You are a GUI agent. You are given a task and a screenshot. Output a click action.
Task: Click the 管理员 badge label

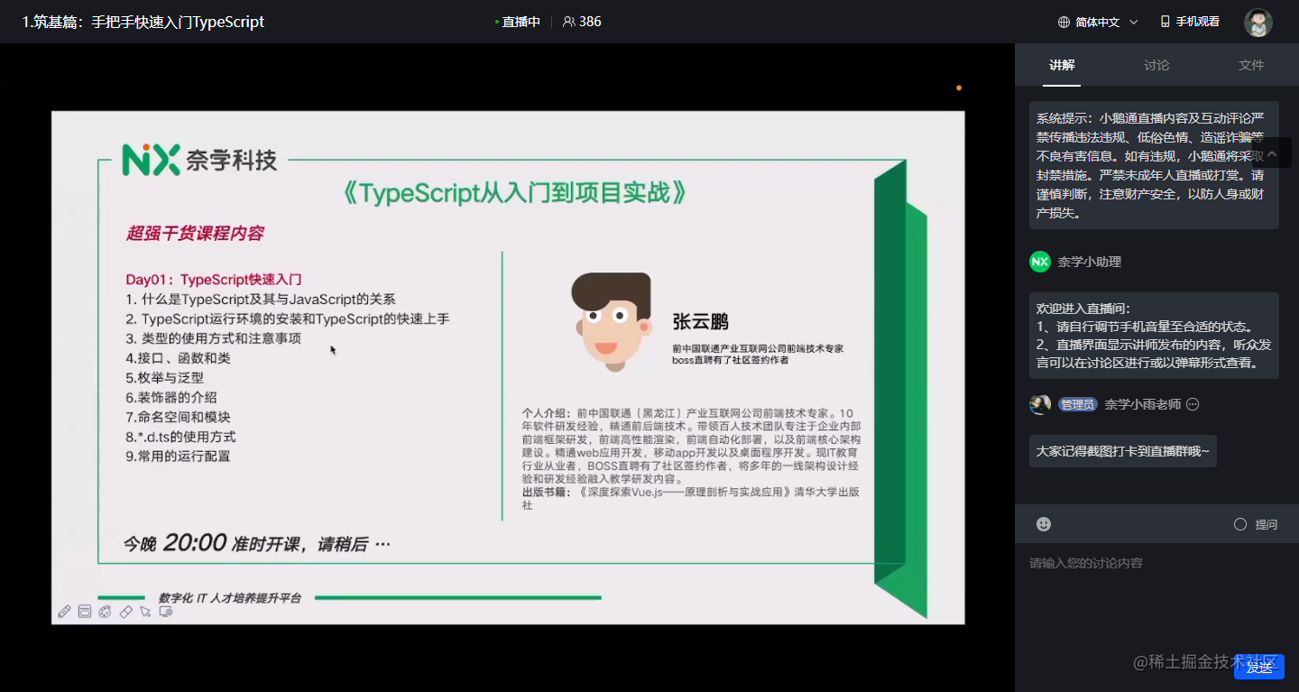1078,404
